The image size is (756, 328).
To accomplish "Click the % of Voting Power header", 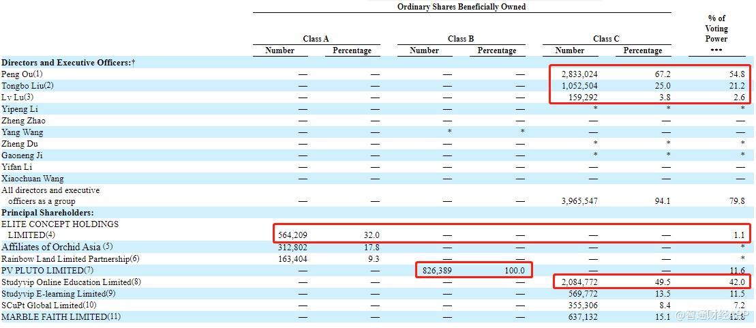I will coord(716,29).
